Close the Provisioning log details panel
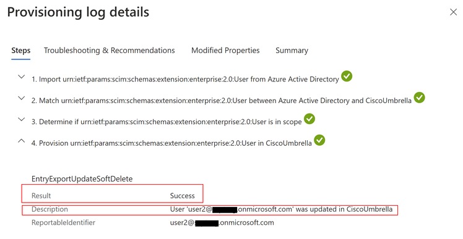This screenshot has width=463, height=239. pos(453,12)
